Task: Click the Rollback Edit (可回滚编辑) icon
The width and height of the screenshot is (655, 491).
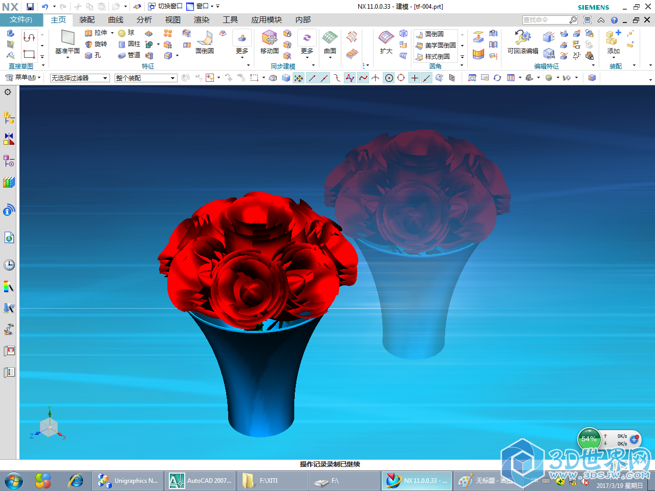Action: [523, 42]
